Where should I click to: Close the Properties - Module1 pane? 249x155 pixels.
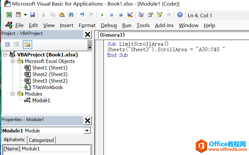[x=87, y=120]
